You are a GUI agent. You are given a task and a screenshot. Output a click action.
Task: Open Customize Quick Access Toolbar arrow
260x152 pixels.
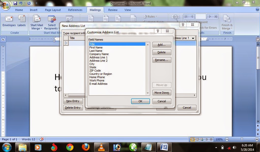coord(36,3)
